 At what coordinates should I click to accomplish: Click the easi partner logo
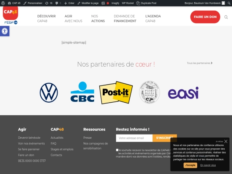(x=183, y=93)
